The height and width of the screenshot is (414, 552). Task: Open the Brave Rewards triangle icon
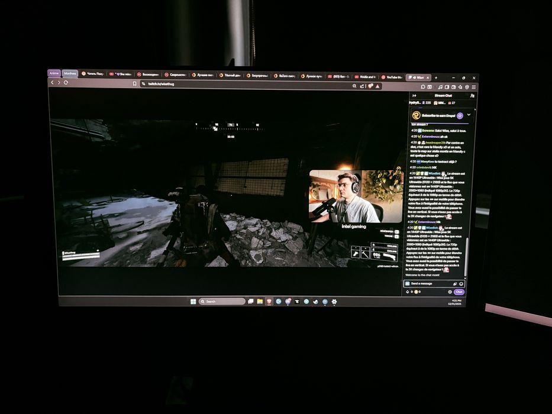tap(377, 86)
